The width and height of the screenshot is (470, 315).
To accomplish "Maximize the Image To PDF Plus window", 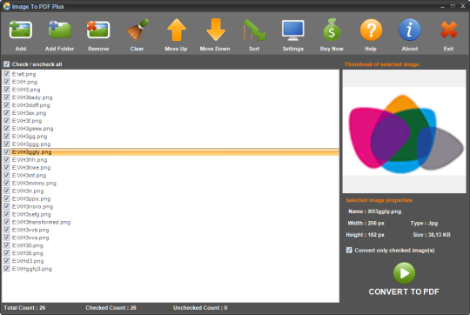I will tap(453, 6).
